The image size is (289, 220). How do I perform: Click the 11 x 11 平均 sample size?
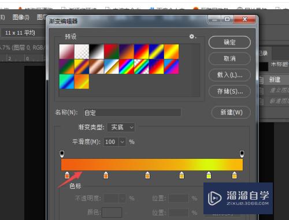[x=20, y=33]
